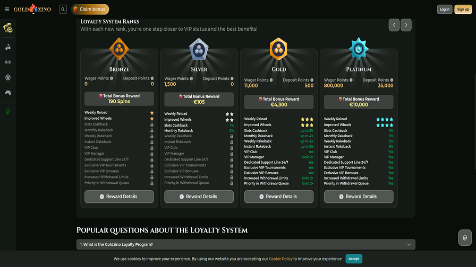Open the Cookie Policy link
476x267 pixels.
[x=279, y=259]
